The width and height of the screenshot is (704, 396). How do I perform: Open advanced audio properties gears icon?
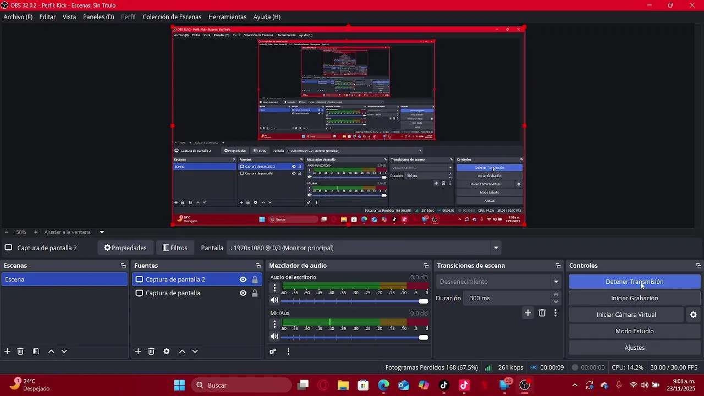coord(273,351)
